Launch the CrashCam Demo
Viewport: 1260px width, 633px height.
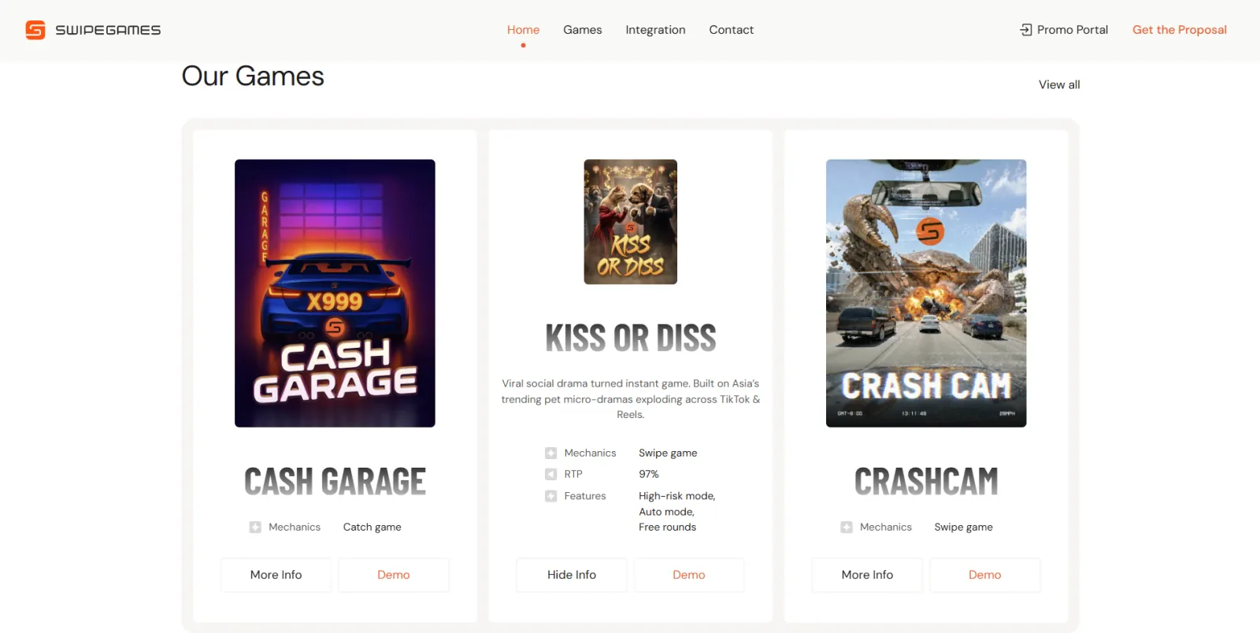click(985, 575)
